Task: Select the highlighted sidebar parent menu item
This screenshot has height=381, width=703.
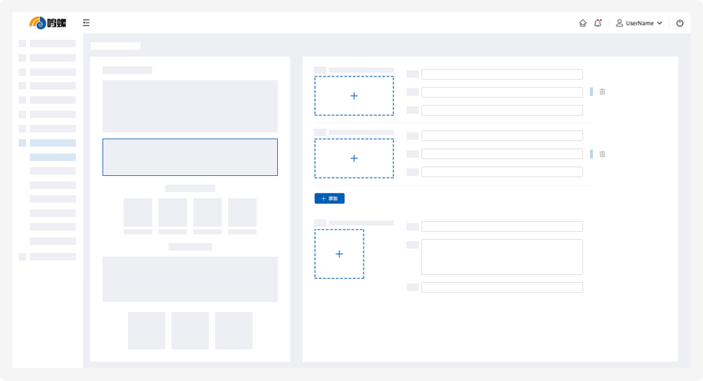Action: (x=52, y=143)
